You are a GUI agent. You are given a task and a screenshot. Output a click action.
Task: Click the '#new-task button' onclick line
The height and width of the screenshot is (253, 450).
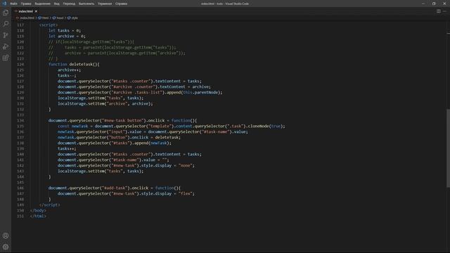[122, 121]
